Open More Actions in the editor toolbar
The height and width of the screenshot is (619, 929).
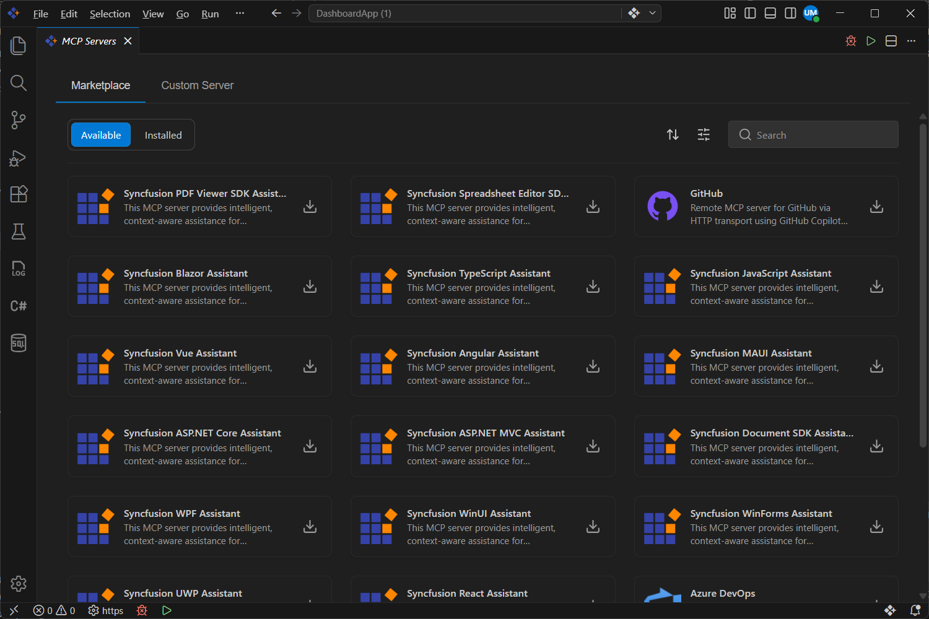pos(911,41)
